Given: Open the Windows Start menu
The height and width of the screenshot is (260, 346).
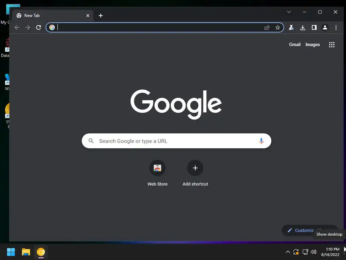Looking at the screenshot, I should (x=11, y=252).
